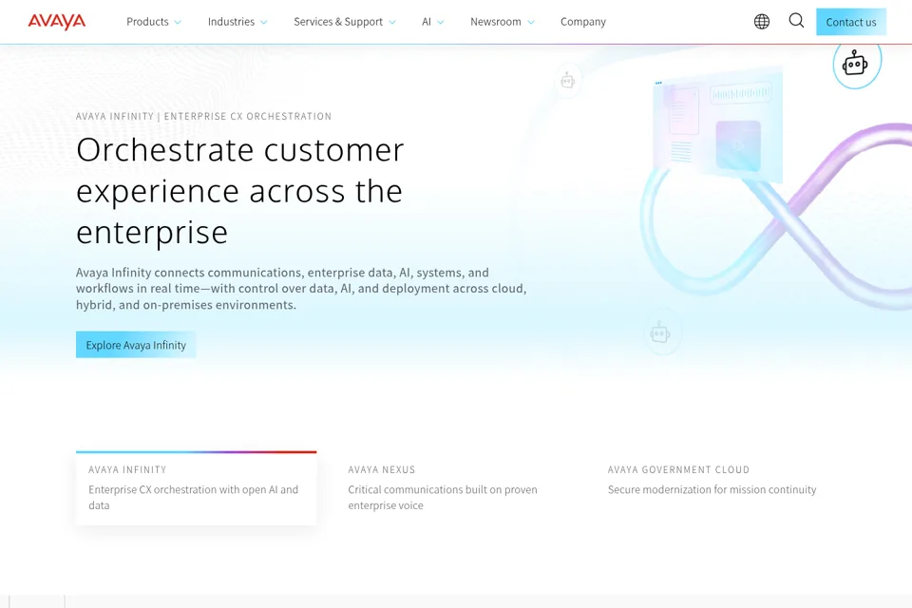Click the hero headline "Orchestrate customer experience"
Screen dimensions: 912x608
coord(239,191)
